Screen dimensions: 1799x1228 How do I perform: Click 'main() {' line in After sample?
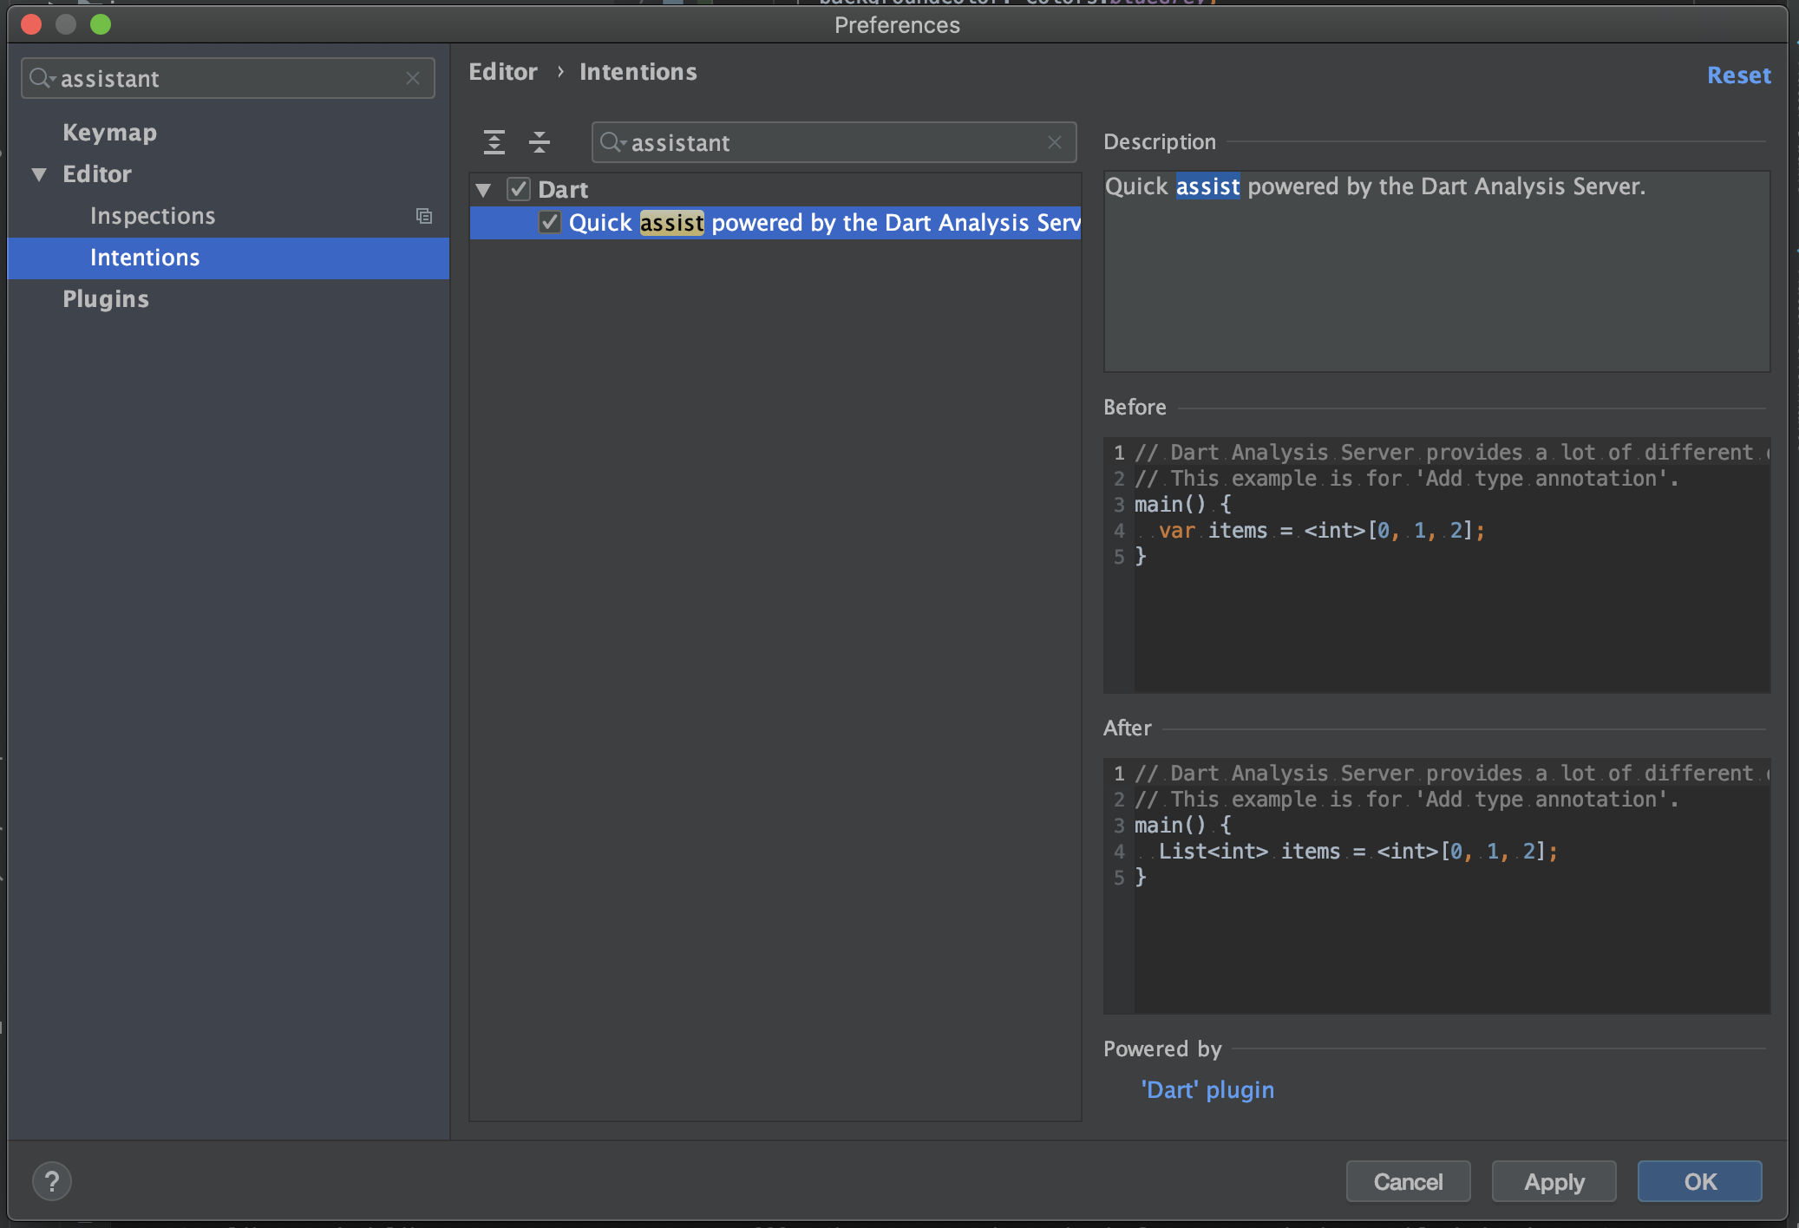(1183, 826)
